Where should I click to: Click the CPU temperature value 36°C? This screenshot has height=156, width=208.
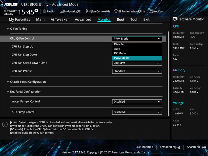click(x=192, y=37)
